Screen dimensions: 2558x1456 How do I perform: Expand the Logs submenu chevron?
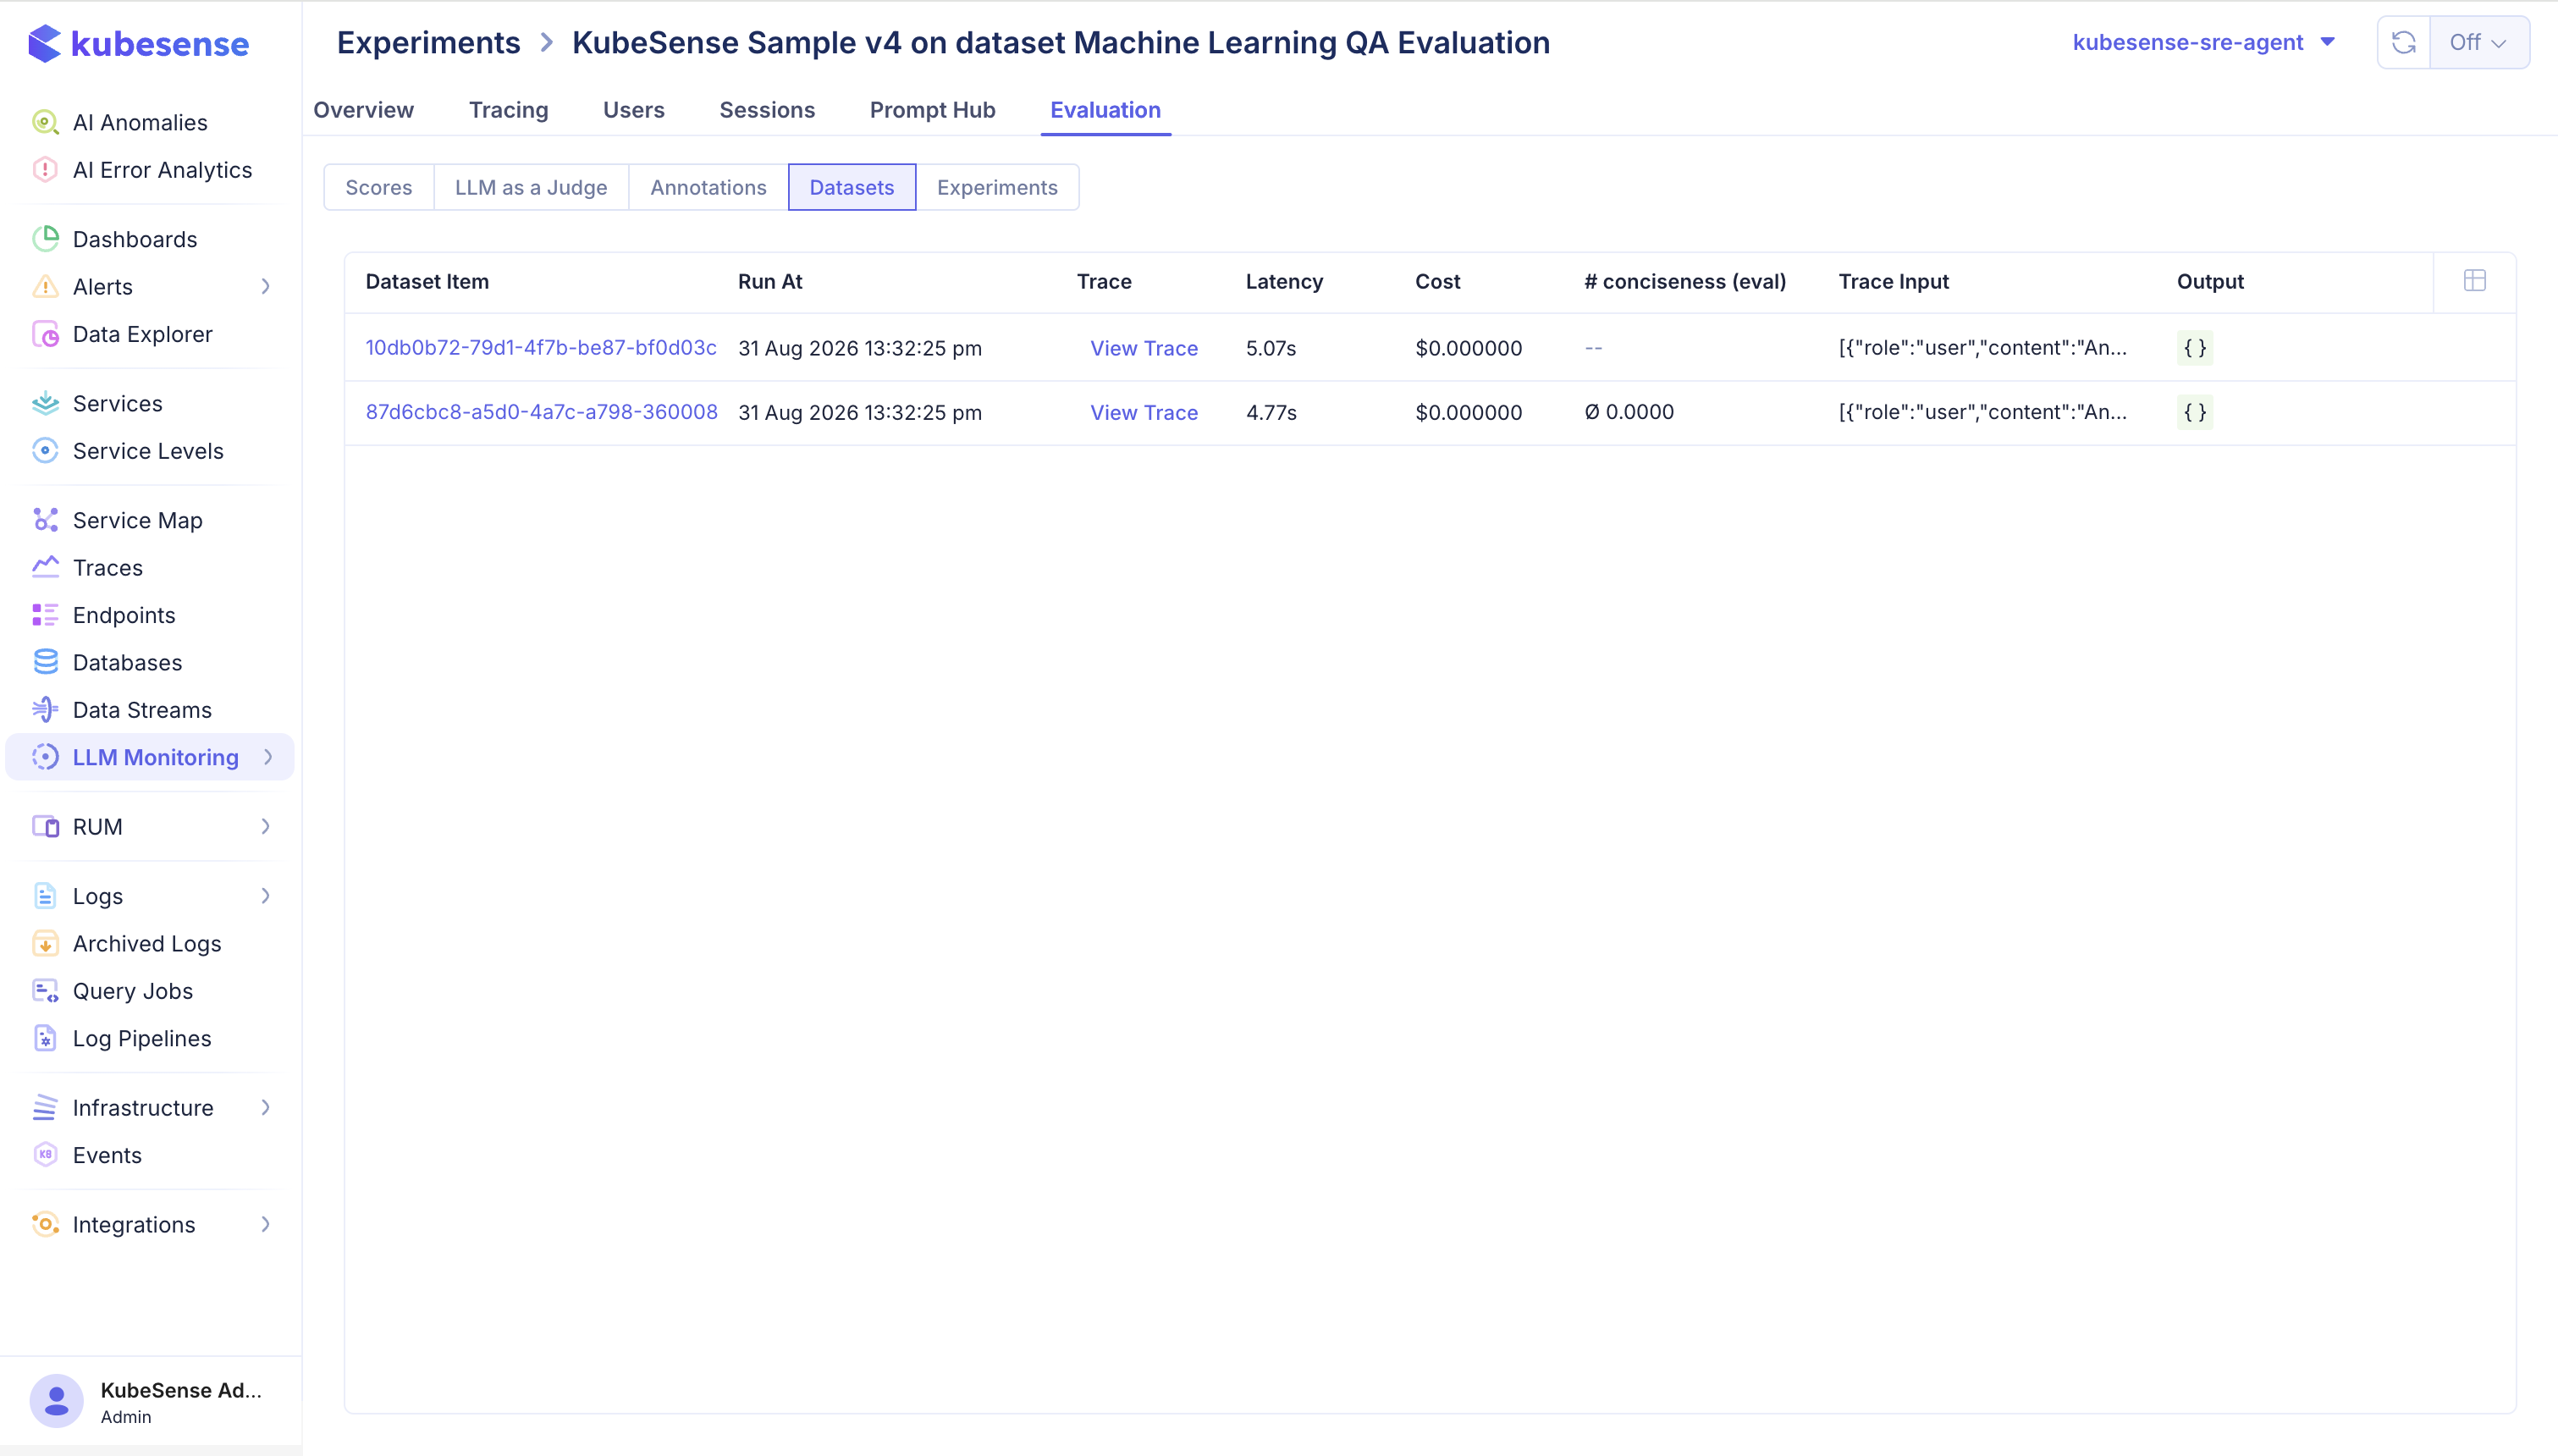click(x=266, y=895)
